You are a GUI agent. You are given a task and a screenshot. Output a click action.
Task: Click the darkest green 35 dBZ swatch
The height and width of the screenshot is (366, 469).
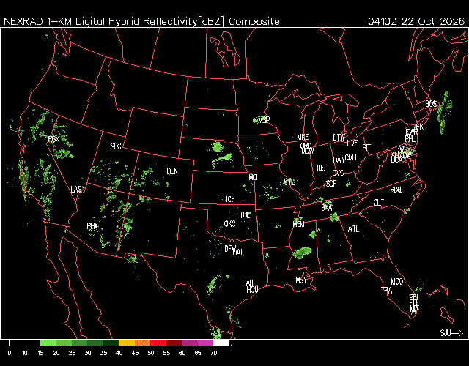(x=111, y=343)
